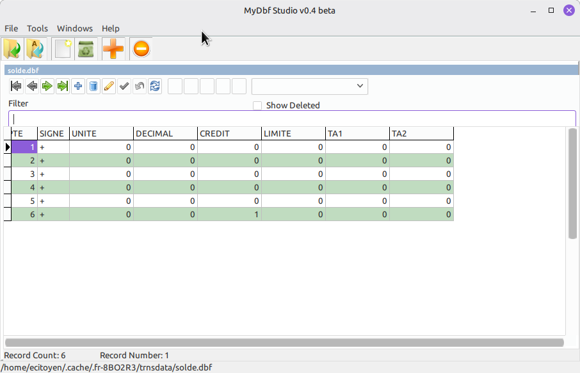Select the LIMITE cell in row 5
The width and height of the screenshot is (580, 373).
click(293, 201)
